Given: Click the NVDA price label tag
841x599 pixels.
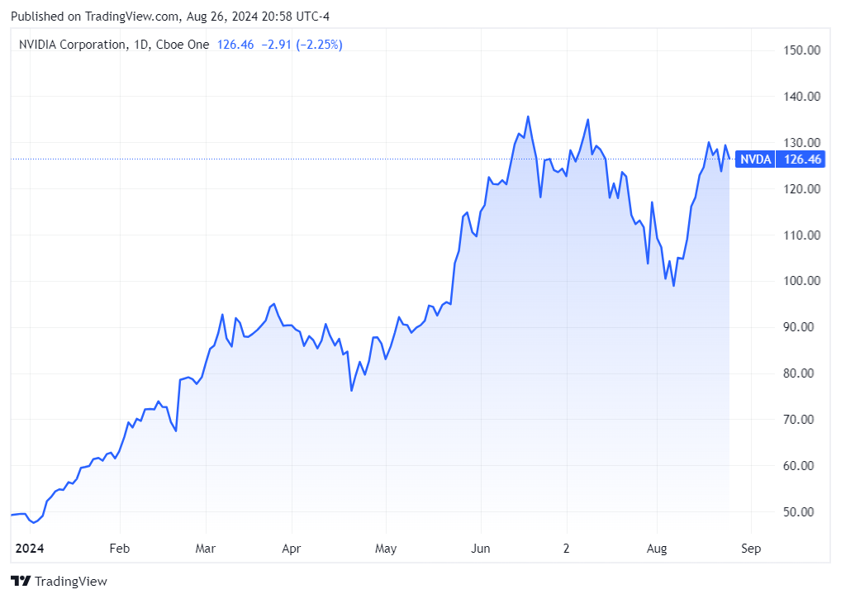Looking at the screenshot, I should pos(755,159).
